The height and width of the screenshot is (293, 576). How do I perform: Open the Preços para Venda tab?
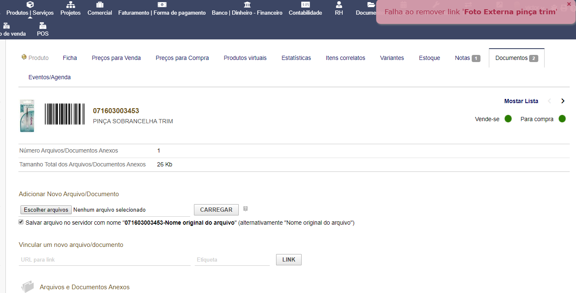pyautogui.click(x=116, y=58)
